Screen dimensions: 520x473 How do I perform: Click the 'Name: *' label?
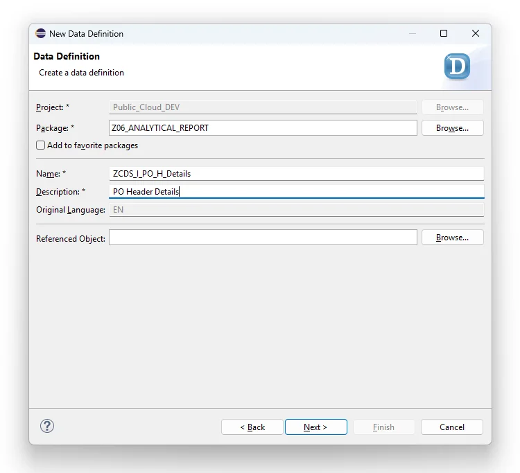click(51, 174)
